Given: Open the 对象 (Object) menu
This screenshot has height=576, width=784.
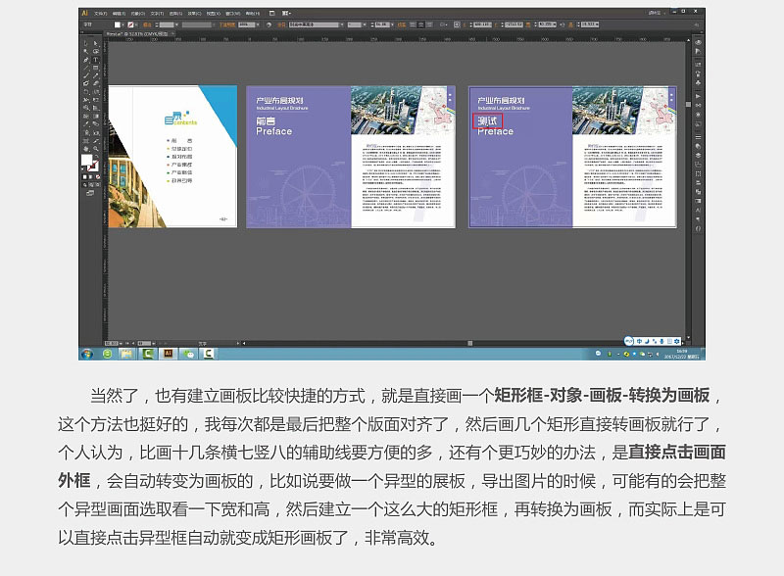Looking at the screenshot, I should tap(138, 14).
